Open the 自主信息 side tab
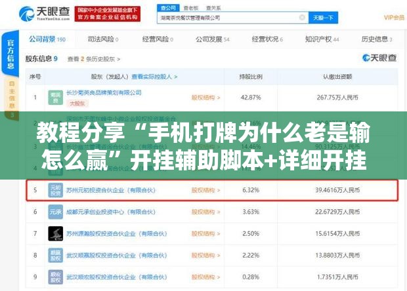The height and width of the screenshot is (291, 407). (x=12, y=98)
